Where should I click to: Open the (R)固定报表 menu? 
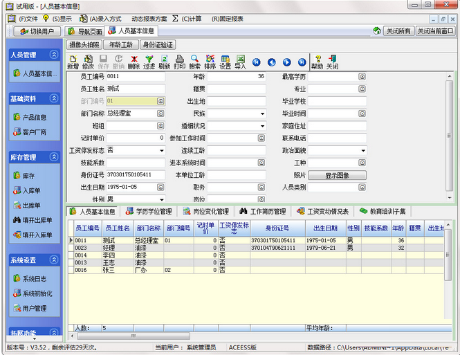[x=228, y=19]
